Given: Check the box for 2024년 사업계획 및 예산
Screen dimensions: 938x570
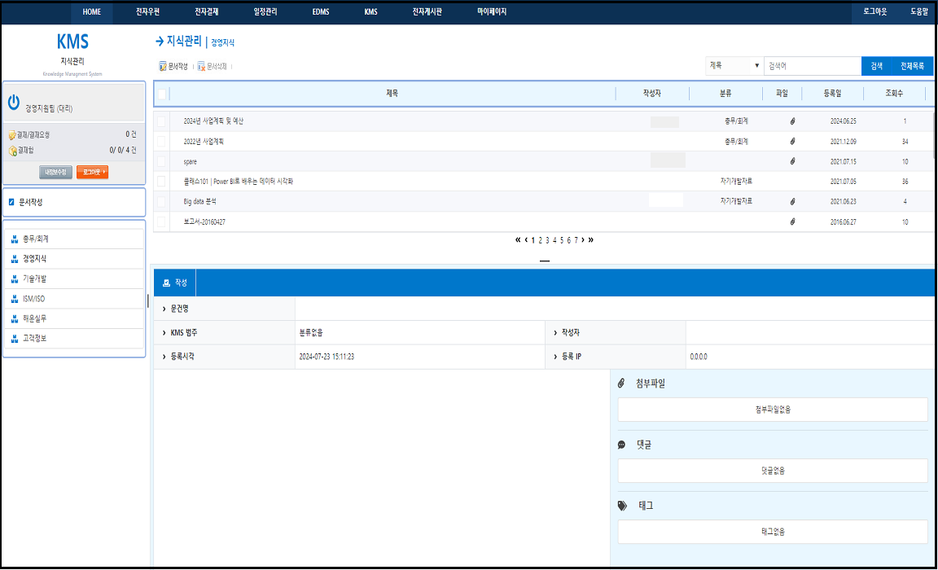Looking at the screenshot, I should [161, 121].
